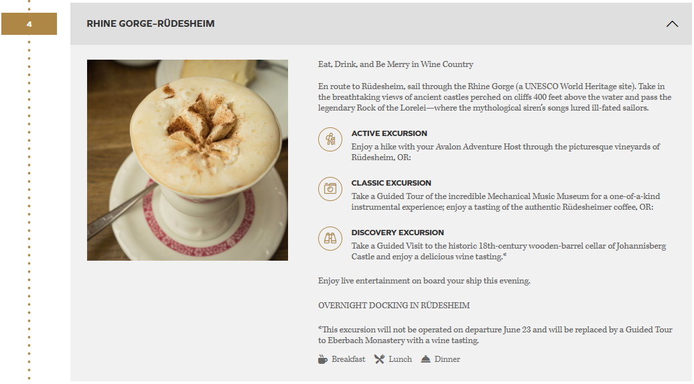Click the June 23 excursion footnote text
694x384 pixels.
coord(495,335)
